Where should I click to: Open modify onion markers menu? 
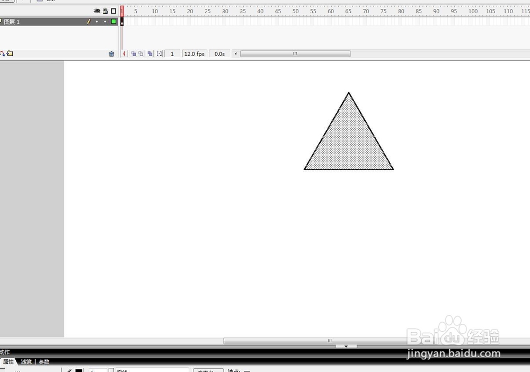coord(159,54)
